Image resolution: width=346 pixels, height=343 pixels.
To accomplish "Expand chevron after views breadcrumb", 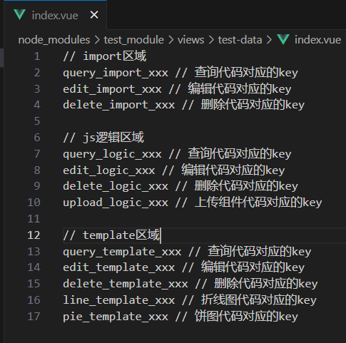I will [211, 40].
